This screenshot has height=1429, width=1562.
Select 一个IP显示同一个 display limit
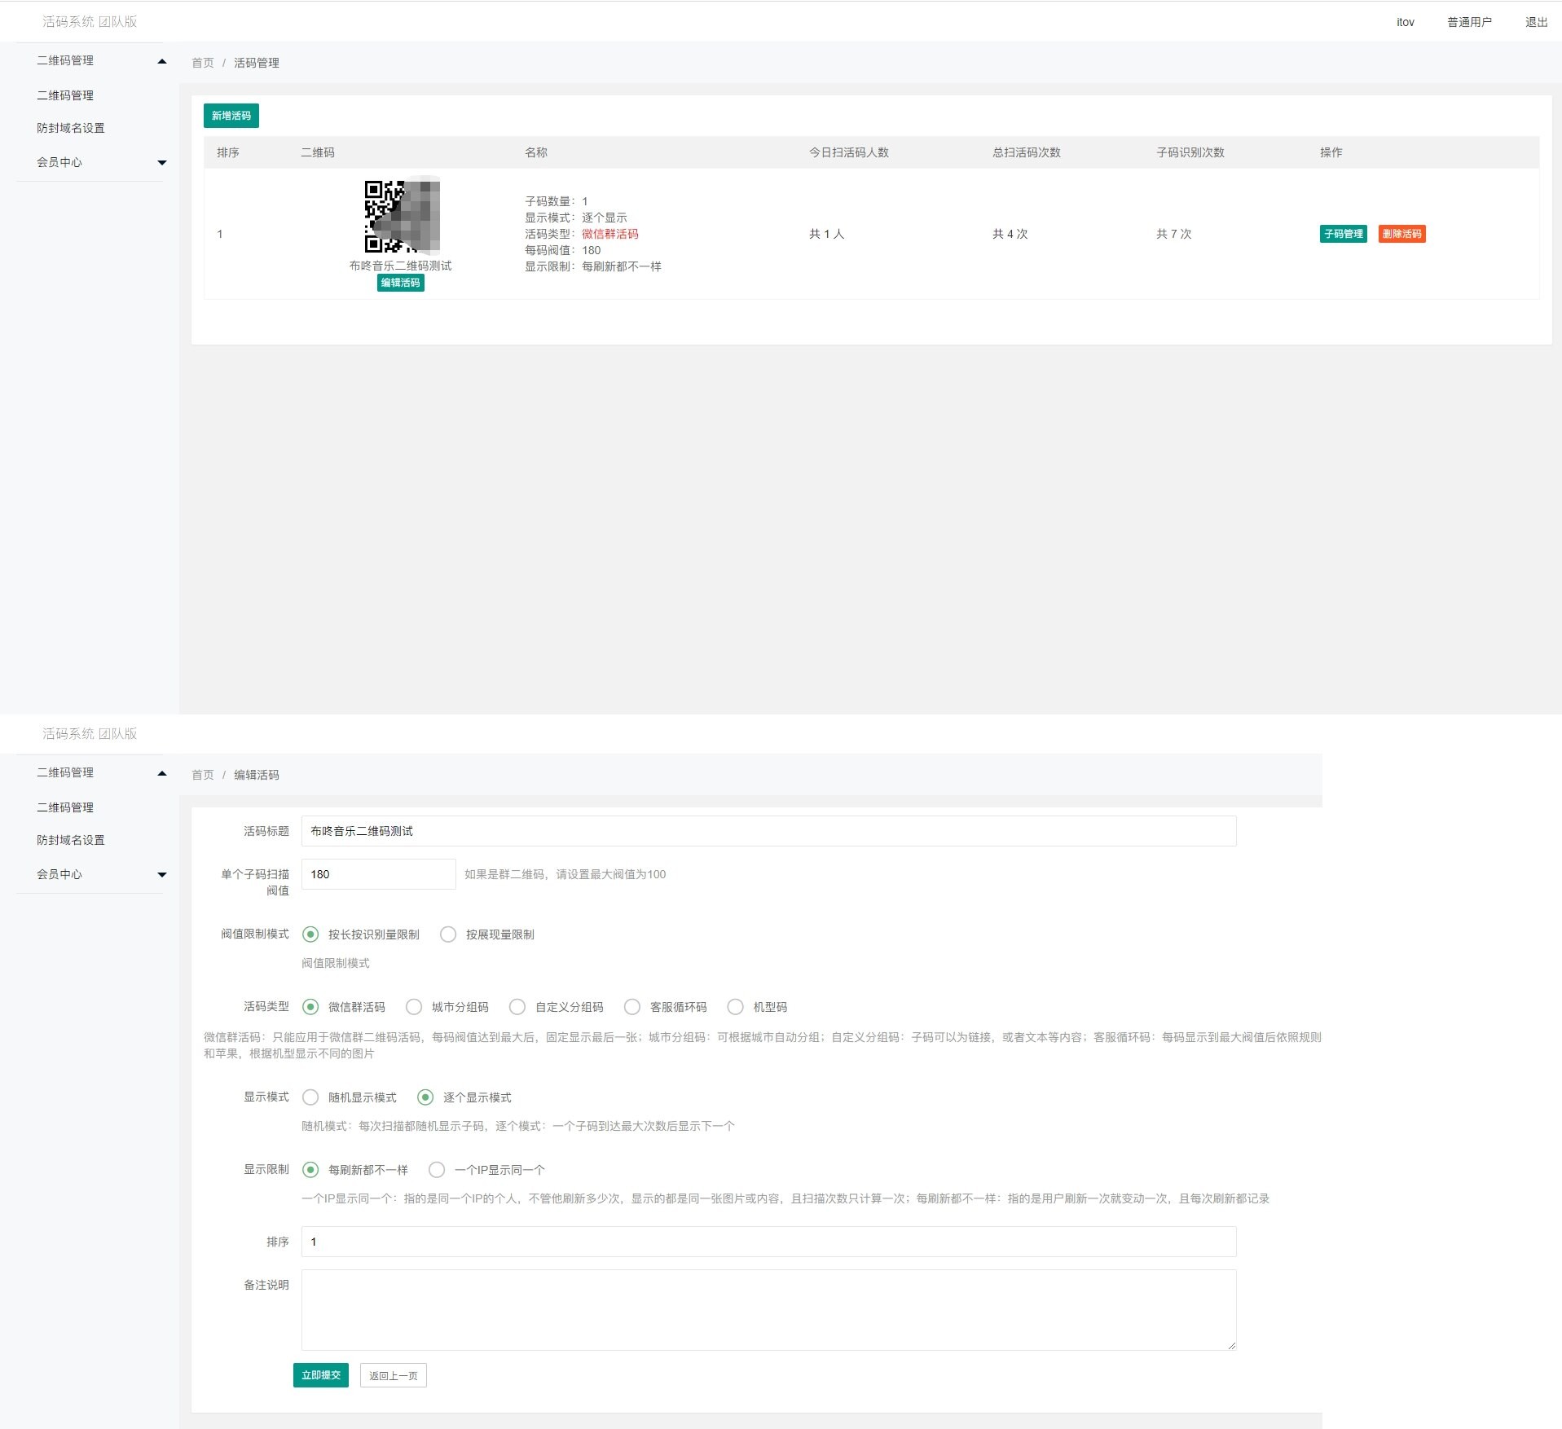[x=437, y=1170]
